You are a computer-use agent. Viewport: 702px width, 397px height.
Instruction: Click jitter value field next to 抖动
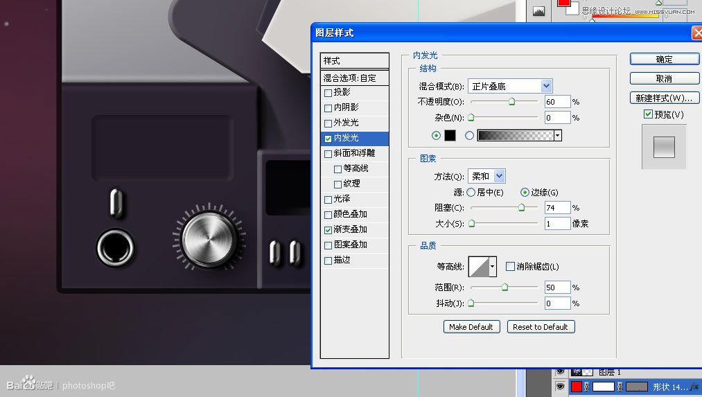click(x=557, y=303)
